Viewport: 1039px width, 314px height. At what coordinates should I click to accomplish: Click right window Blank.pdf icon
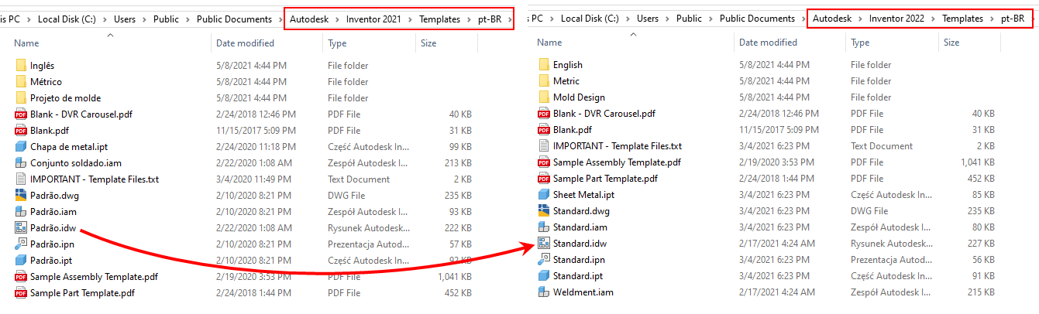544,130
